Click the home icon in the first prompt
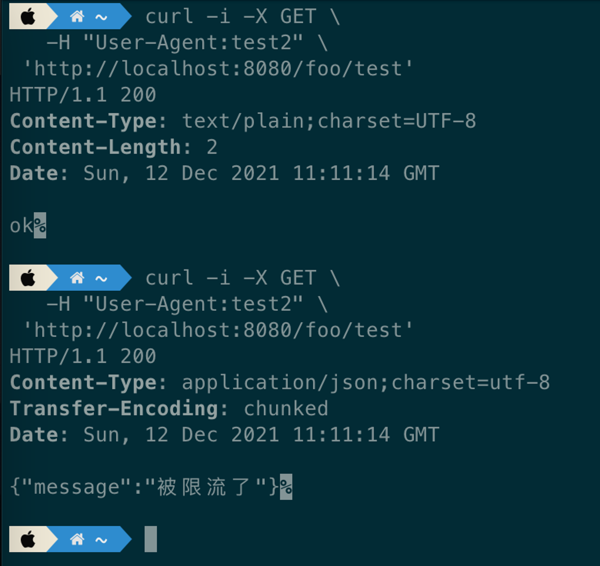 click(x=77, y=16)
